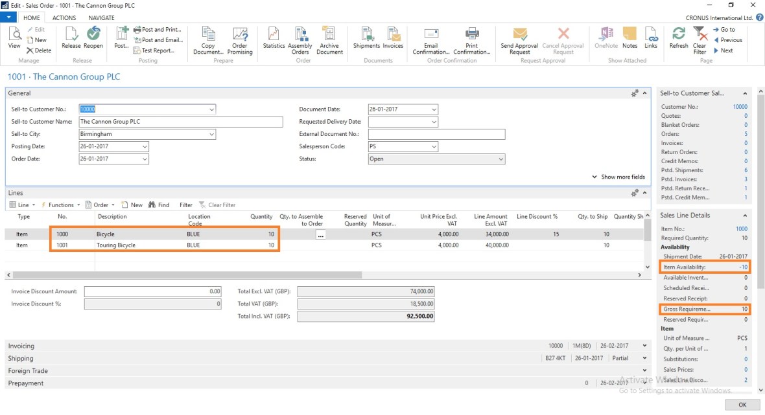Switch to the ACTIONS ribbon tab
This screenshot has width=765, height=415.
coord(64,18)
